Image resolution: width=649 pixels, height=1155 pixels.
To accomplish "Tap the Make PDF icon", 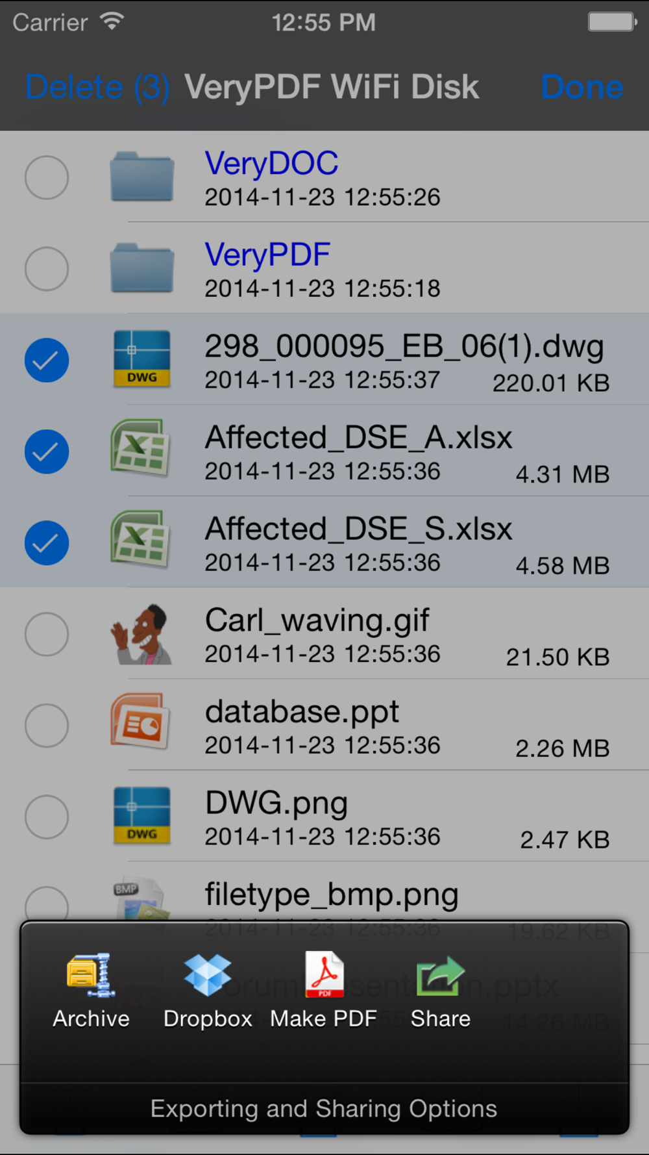I will [324, 974].
